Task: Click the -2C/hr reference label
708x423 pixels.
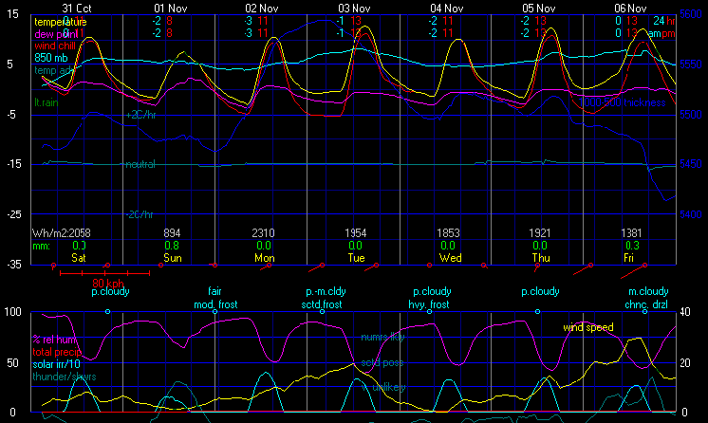Action: coord(140,214)
